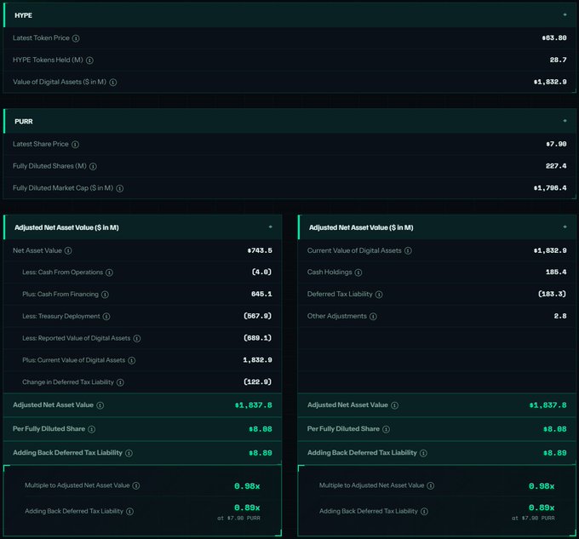
Task: Click the Latest Token Price label
Action: [x=41, y=38]
